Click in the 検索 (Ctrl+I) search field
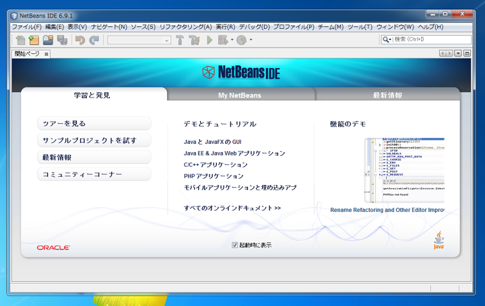The height and width of the screenshot is (306, 485). 432,40
